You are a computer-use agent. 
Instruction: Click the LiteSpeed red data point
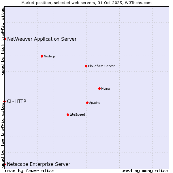point(68,114)
